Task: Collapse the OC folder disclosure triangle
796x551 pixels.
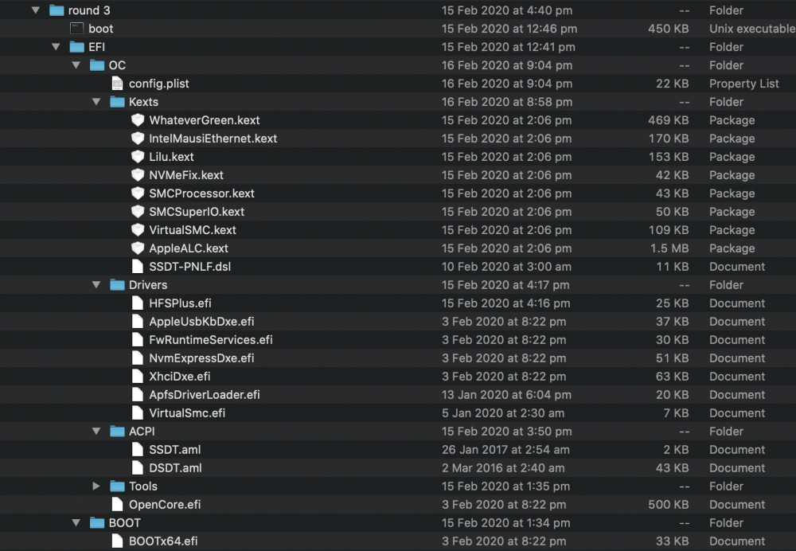Action: [x=76, y=65]
